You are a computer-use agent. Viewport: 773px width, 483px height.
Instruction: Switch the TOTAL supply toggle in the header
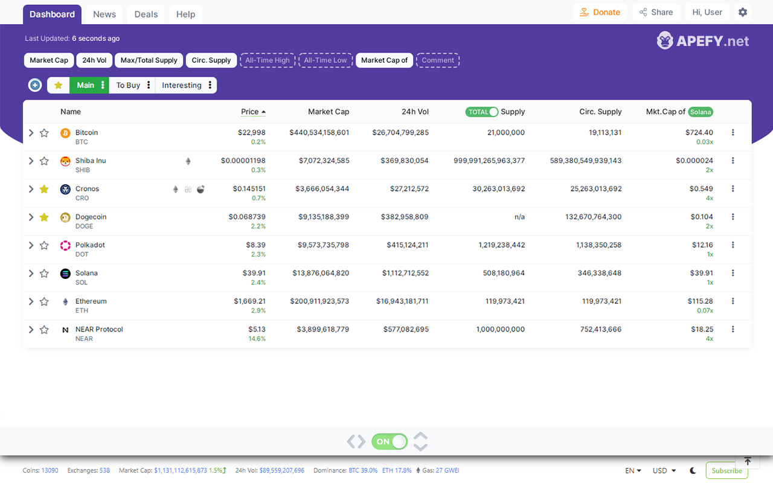click(x=482, y=112)
